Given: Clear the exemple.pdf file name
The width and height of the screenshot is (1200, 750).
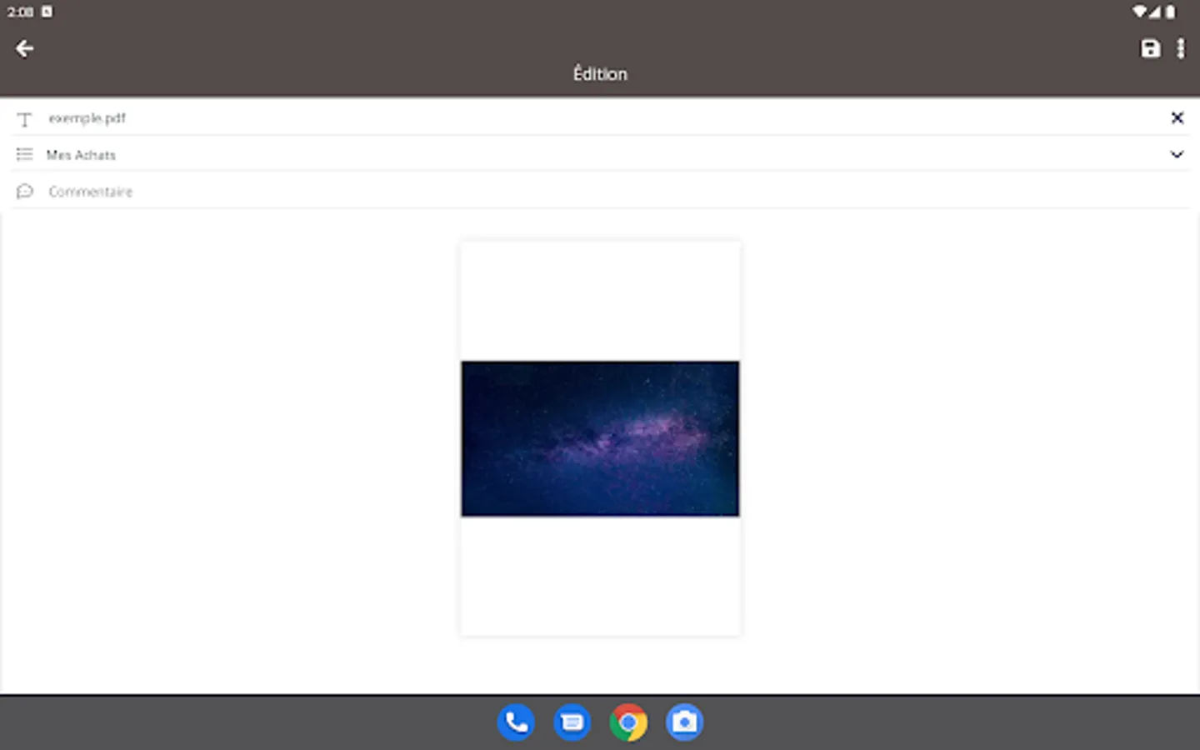Looking at the screenshot, I should (x=1177, y=118).
